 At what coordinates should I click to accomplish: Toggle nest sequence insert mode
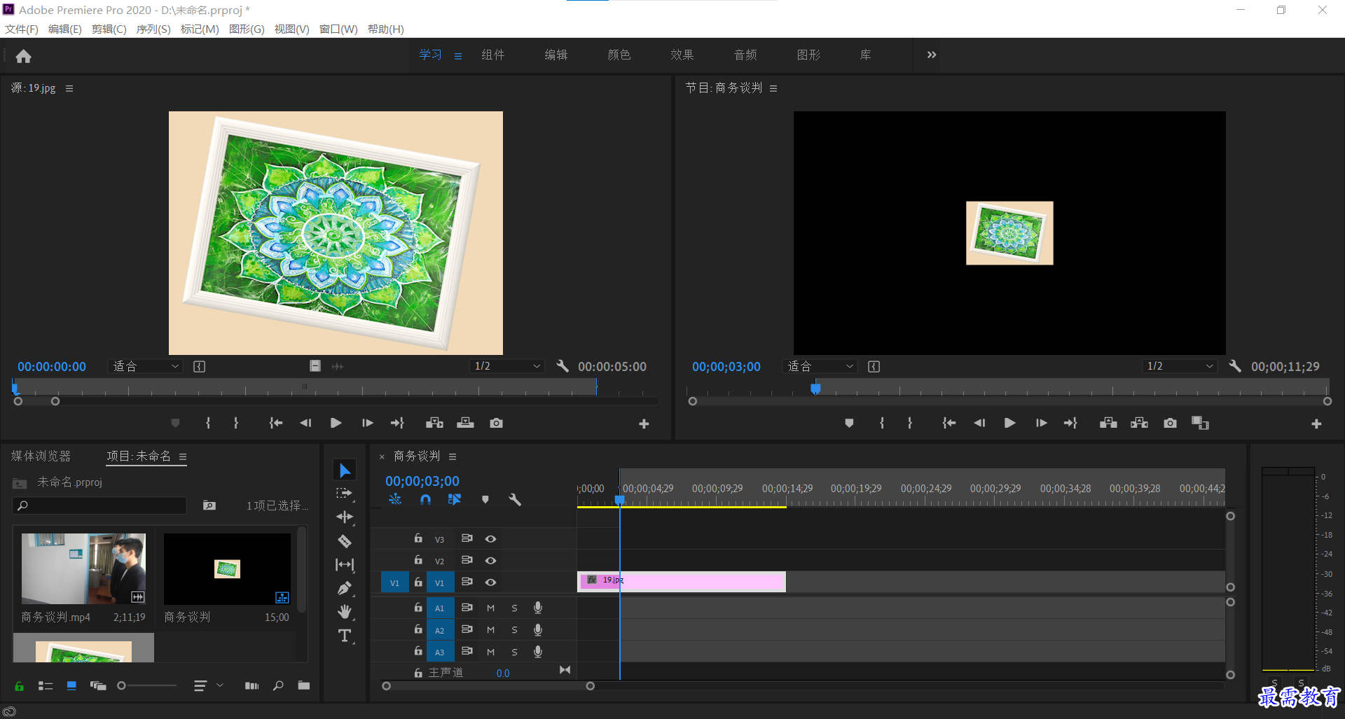pos(395,500)
